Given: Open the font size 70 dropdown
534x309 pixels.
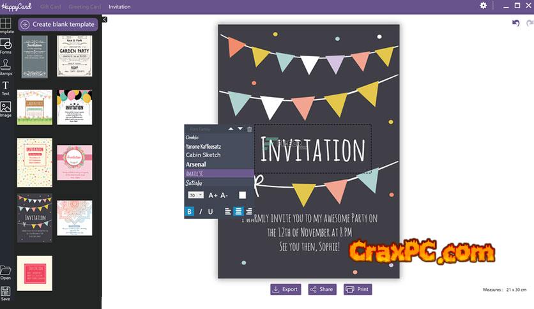Looking at the screenshot, I should (195, 195).
